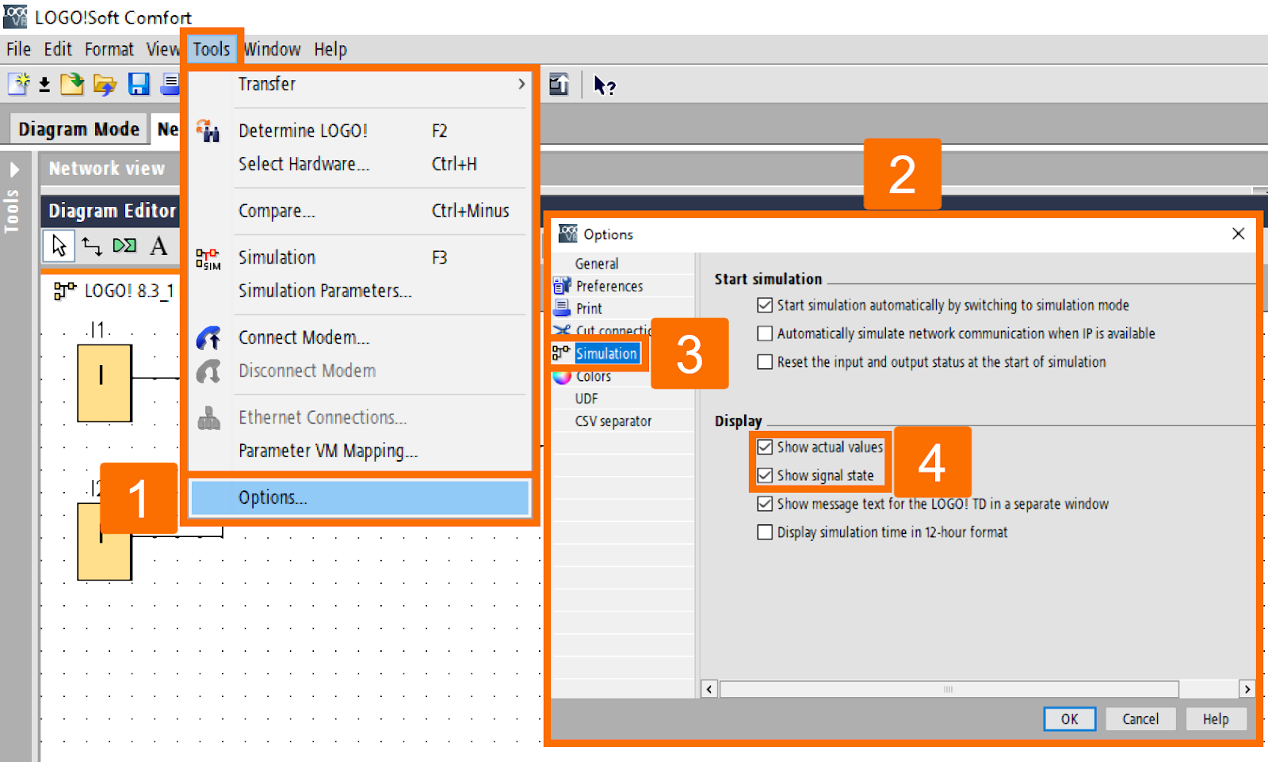Open a saved diagram file
Screen dimensions: 1268x762
click(105, 85)
